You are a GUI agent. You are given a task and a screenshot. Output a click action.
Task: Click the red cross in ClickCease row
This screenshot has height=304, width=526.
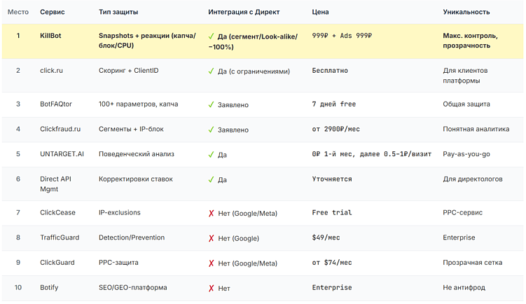click(211, 214)
